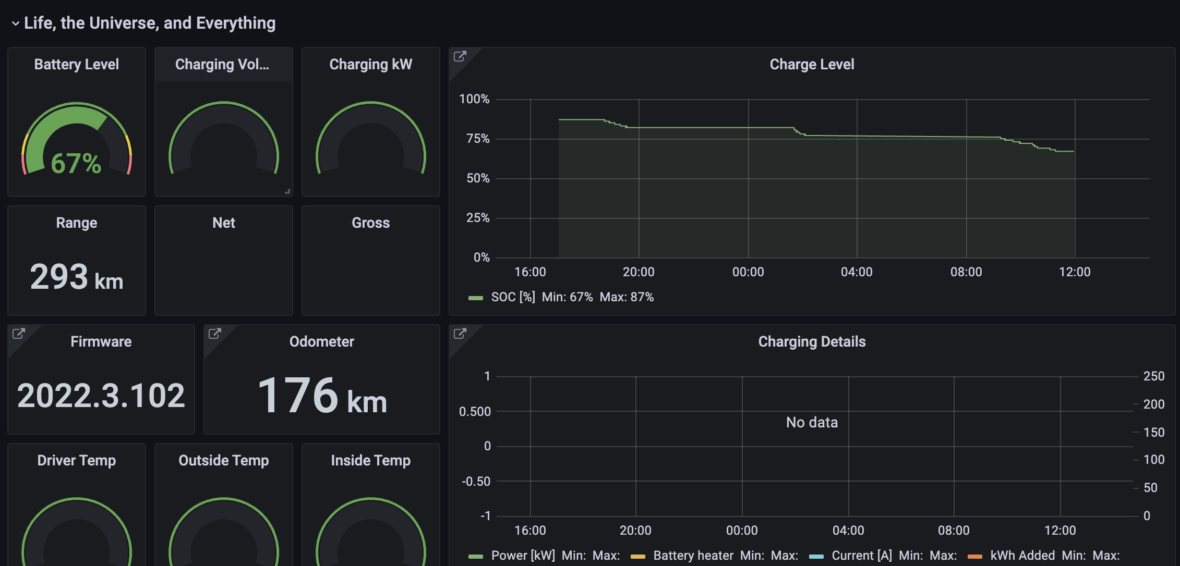The height and width of the screenshot is (566, 1180).
Task: Click the 67% battery gauge value
Action: tap(76, 164)
